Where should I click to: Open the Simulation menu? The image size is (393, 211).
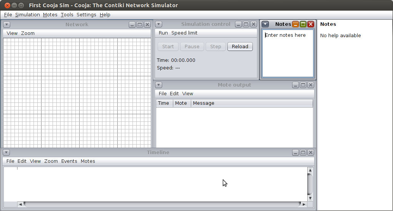point(27,15)
